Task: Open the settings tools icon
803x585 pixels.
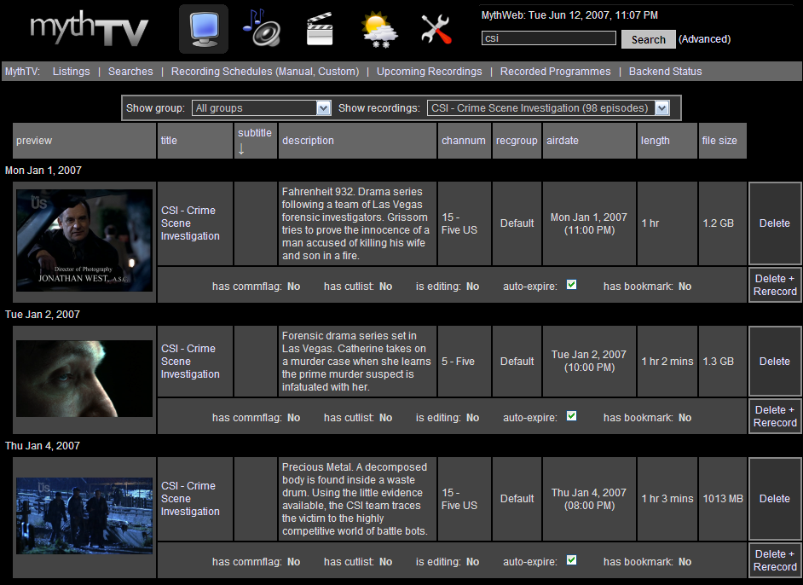Action: coord(436,29)
